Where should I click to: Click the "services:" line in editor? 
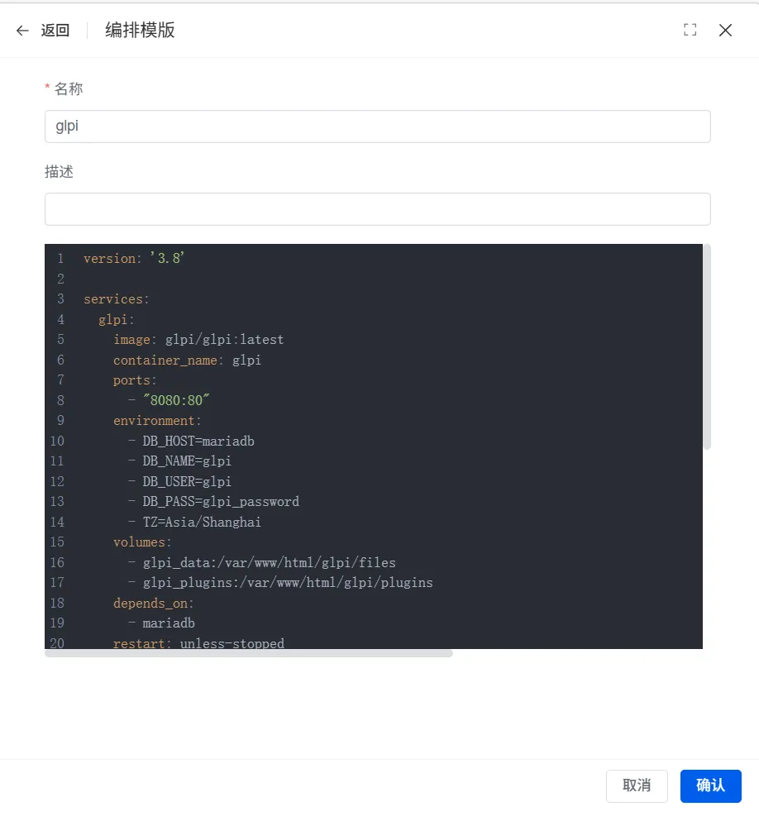pos(117,299)
